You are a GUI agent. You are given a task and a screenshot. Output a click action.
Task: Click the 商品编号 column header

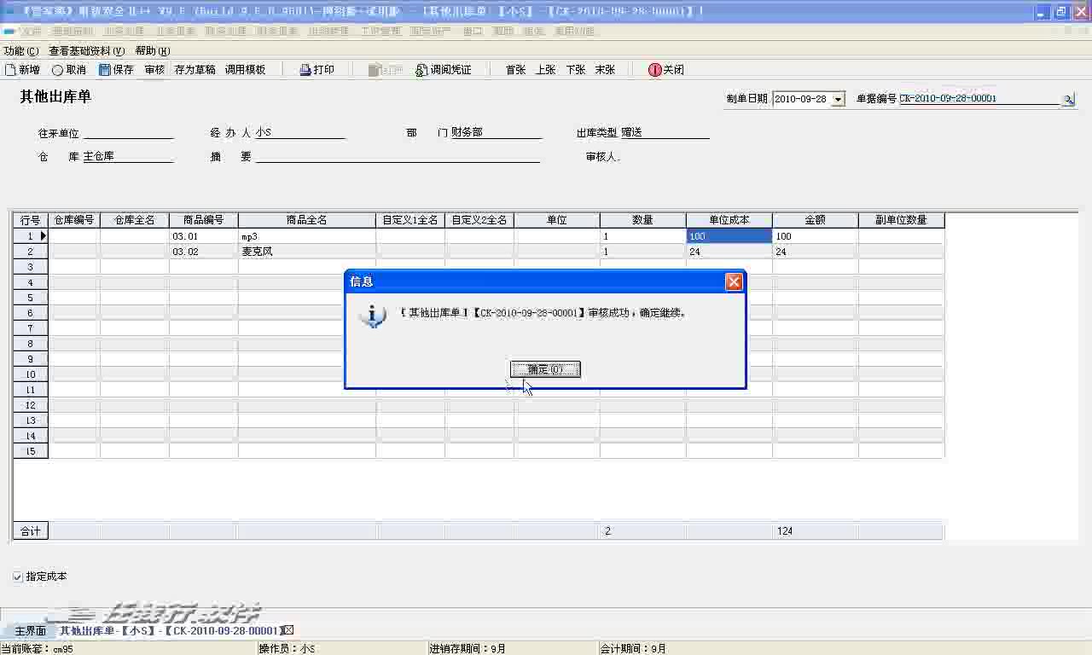tap(204, 220)
